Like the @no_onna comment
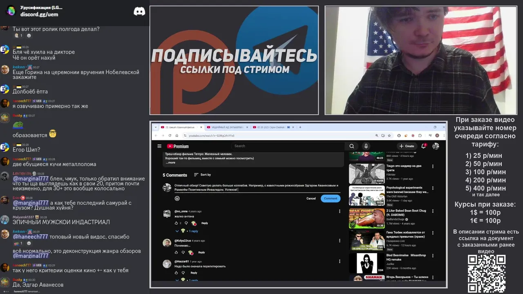This screenshot has width=523, height=294. click(x=176, y=223)
